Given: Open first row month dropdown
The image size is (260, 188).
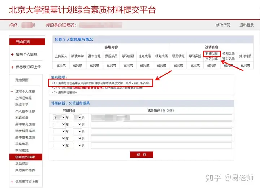Looking at the screenshot, I should click(x=77, y=117).
